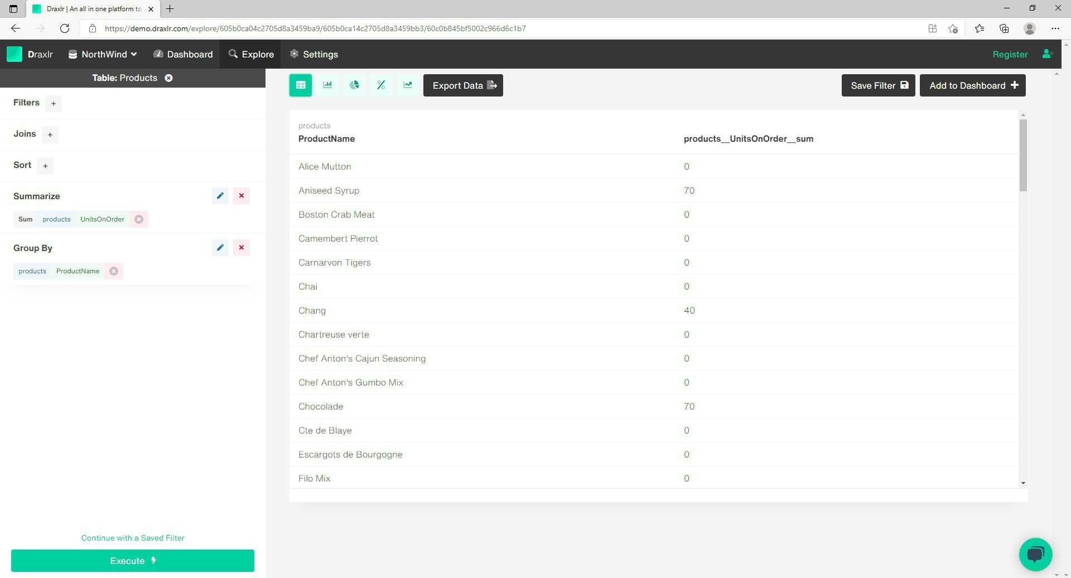This screenshot has width=1071, height=578.
Task: Click the Export Data button
Action: [x=463, y=85]
